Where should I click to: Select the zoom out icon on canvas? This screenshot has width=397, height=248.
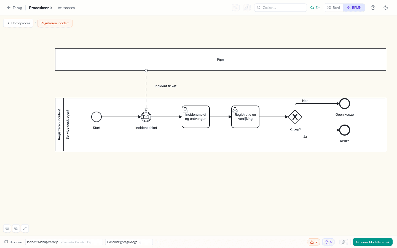(7, 228)
